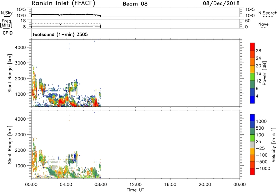Click the "28" Power colorbar tick label
The width and height of the screenshot is (277, 192).
click(x=258, y=51)
